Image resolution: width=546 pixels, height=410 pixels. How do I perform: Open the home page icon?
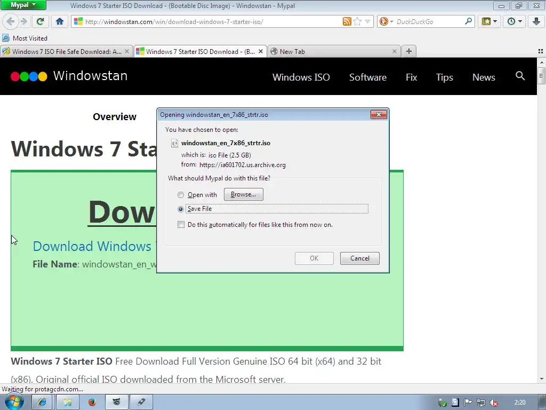(x=60, y=21)
